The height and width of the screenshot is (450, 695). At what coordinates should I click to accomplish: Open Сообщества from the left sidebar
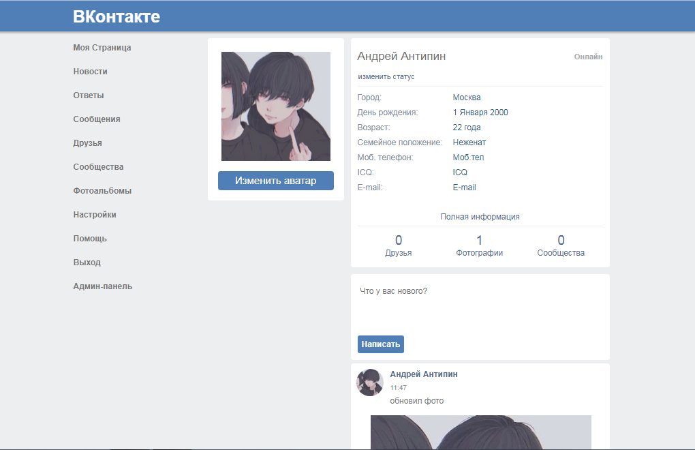tap(99, 167)
